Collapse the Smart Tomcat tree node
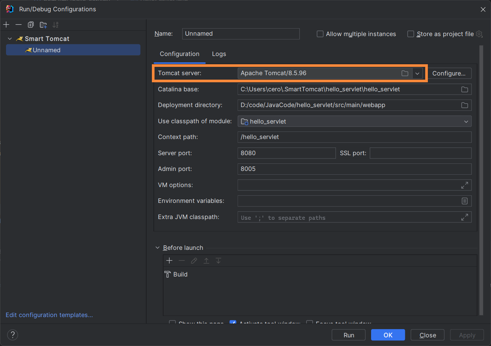The width and height of the screenshot is (491, 346). (x=10, y=39)
